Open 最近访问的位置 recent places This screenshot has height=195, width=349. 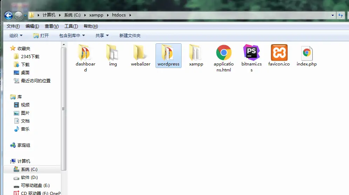point(32,81)
